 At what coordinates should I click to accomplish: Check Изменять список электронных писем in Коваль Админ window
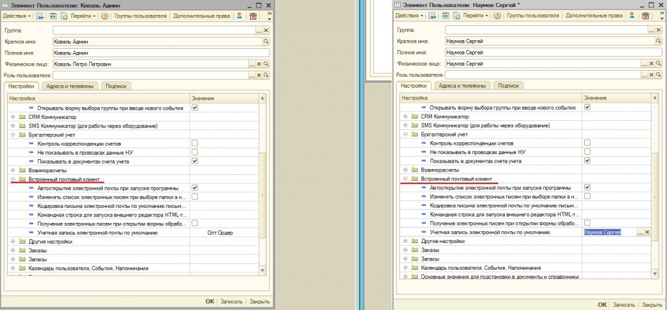pos(195,197)
